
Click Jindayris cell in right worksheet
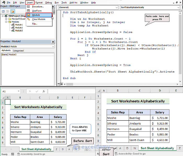pyautogui.click(x=139, y=124)
